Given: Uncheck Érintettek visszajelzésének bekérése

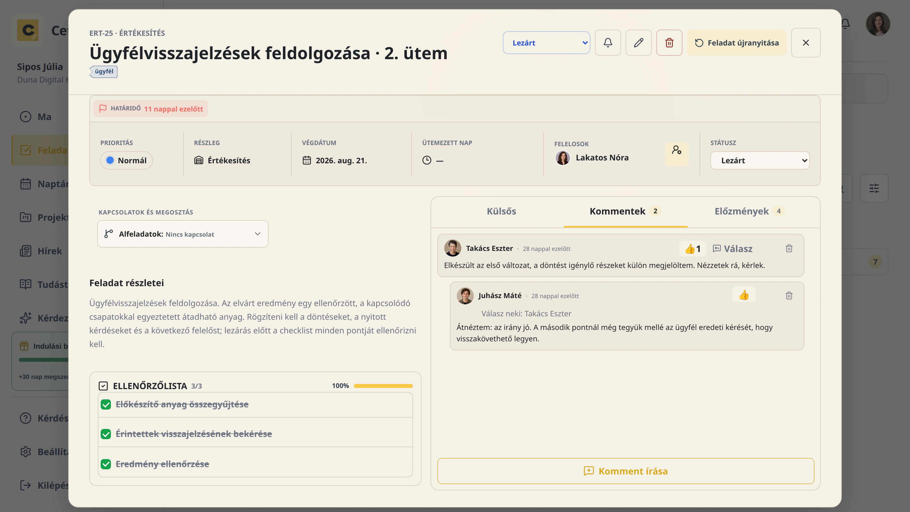Looking at the screenshot, I should tap(106, 434).
